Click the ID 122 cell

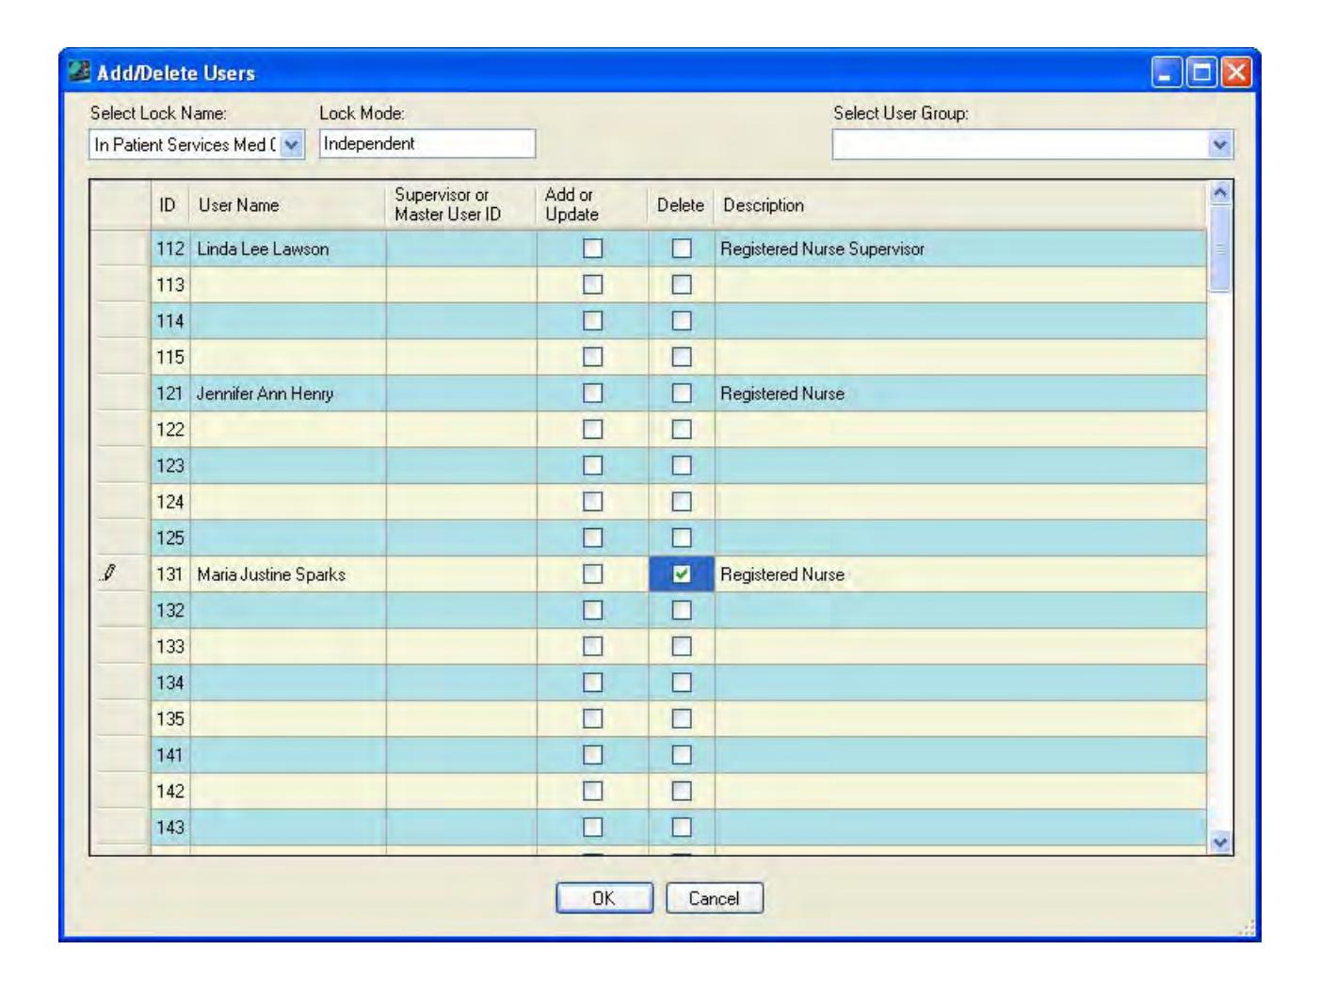point(169,429)
